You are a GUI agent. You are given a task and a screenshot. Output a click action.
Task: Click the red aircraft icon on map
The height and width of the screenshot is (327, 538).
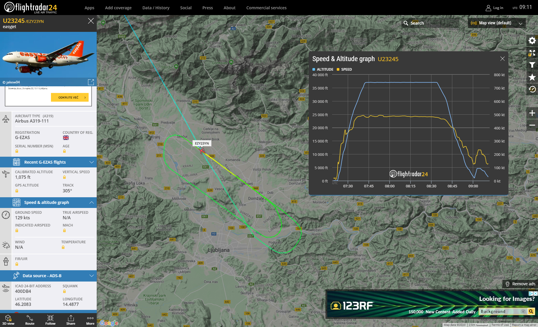click(202, 151)
